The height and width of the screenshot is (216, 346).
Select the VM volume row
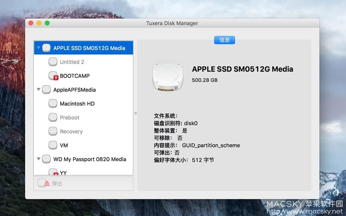pos(83,145)
